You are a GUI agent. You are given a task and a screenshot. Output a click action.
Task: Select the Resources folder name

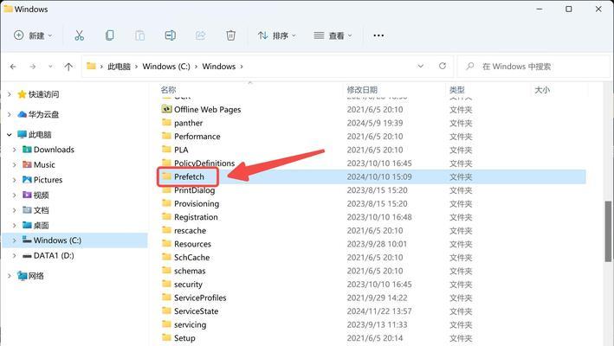pyautogui.click(x=192, y=244)
